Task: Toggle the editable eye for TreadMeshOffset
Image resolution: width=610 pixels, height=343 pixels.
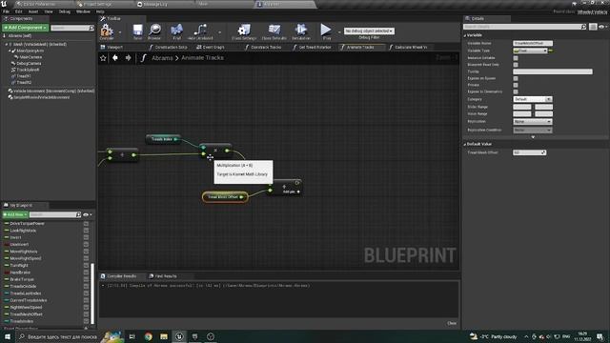Action: 86,314
